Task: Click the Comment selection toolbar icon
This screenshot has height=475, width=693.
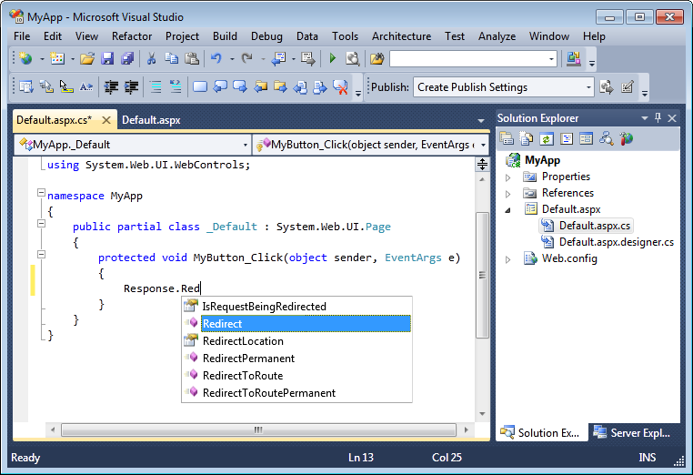Action: pyautogui.click(x=156, y=86)
